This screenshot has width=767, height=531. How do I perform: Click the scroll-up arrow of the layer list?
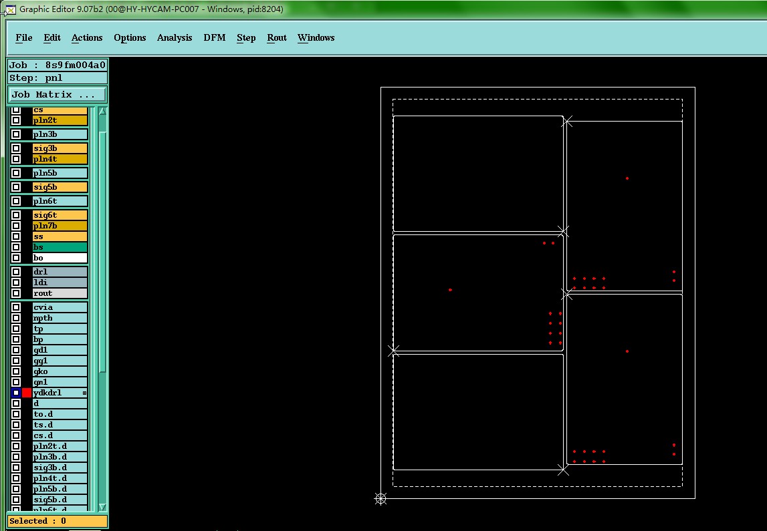click(x=102, y=112)
